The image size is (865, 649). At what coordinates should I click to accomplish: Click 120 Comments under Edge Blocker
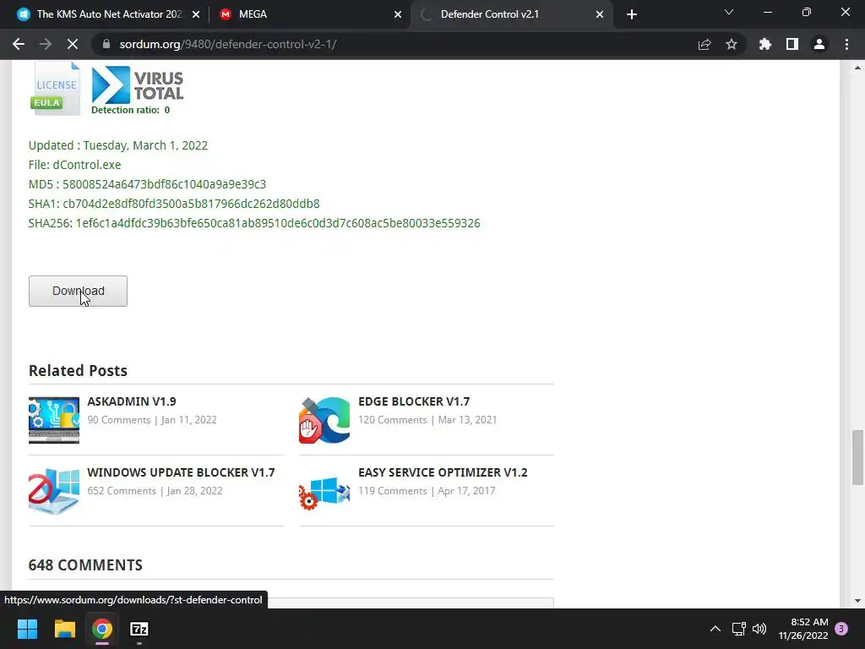point(392,420)
